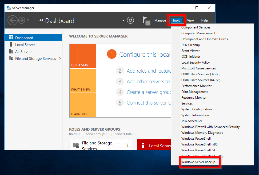Open the navigation history dropdown arrow
Viewport: 259px width, 175px height.
tap(28, 20)
